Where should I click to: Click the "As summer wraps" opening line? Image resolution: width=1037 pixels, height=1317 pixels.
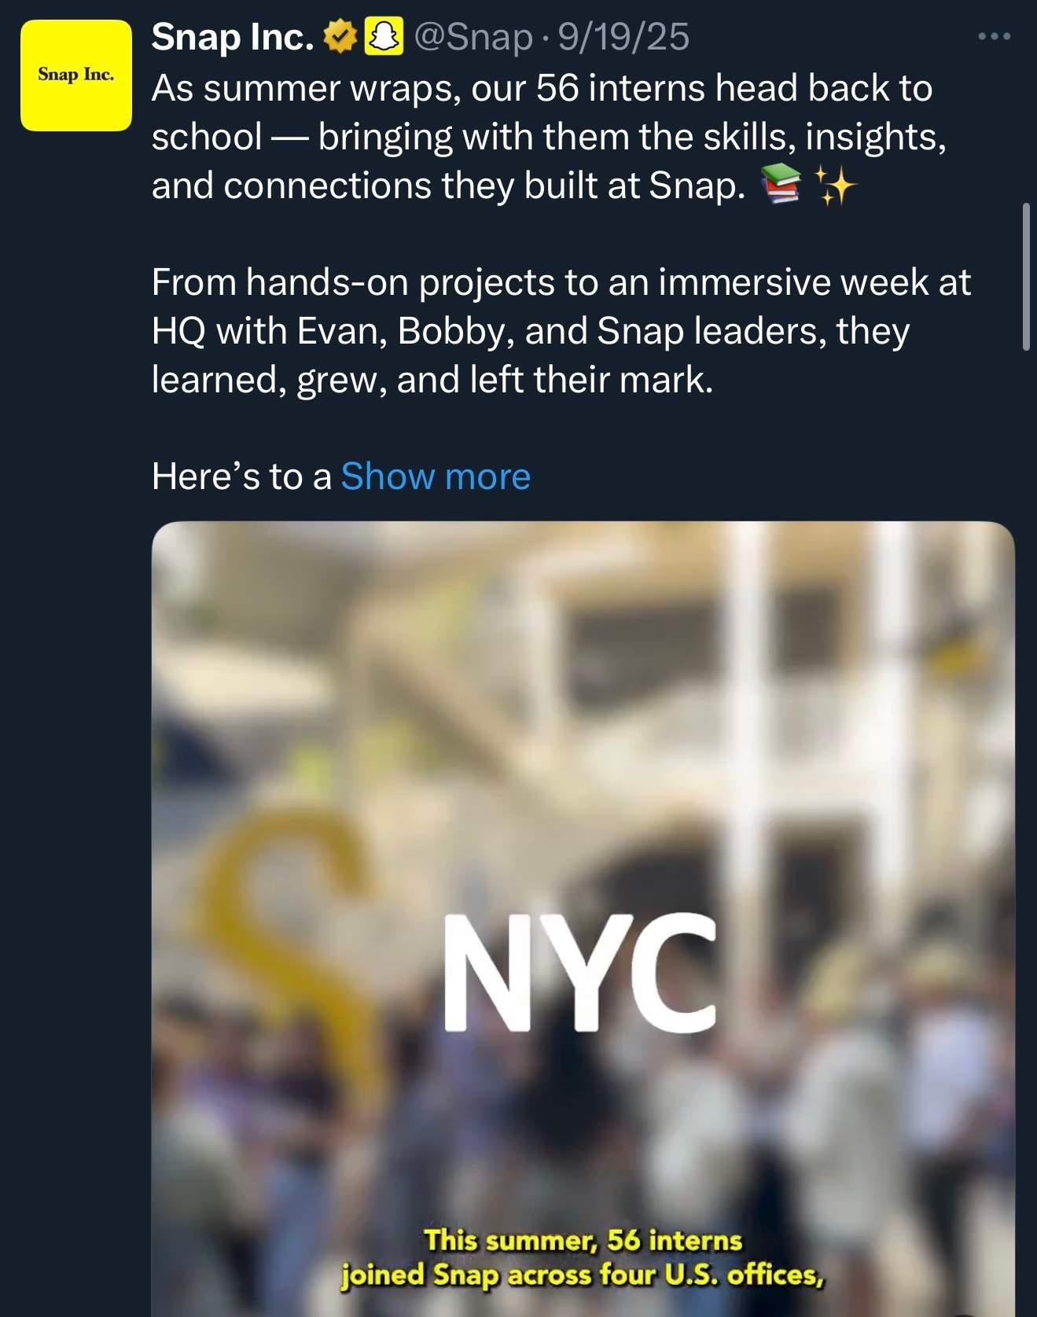(x=541, y=88)
